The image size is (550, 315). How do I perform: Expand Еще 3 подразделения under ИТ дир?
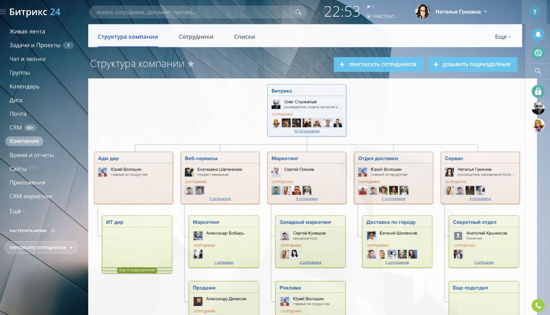[137, 270]
